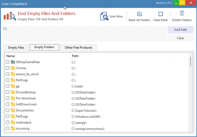Select the mailoutput folder name
The width and height of the screenshot is (197, 137).
pyautogui.click(x=24, y=122)
